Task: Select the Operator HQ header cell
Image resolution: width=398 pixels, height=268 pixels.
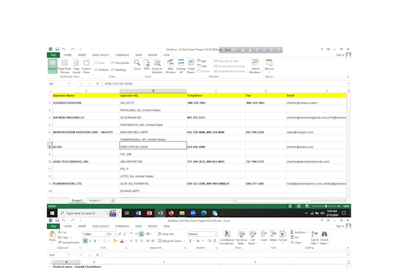Action: tap(153, 96)
